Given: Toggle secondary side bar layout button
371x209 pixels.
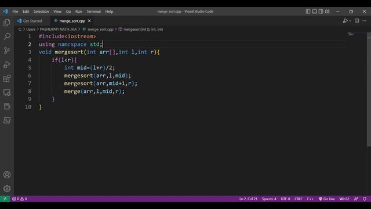Looking at the screenshot, I should click(321, 12).
